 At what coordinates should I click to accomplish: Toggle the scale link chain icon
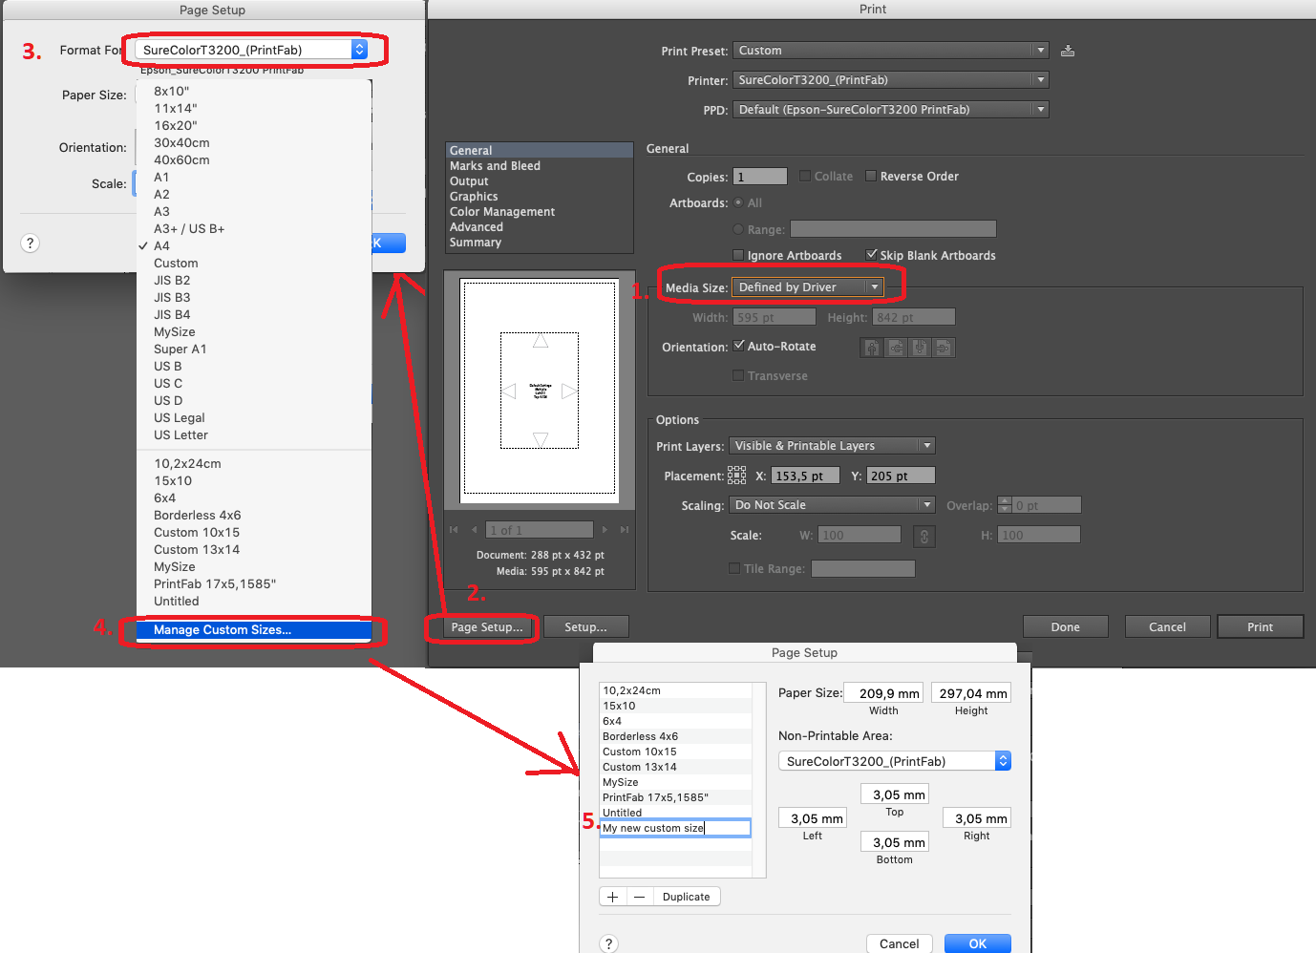click(923, 536)
